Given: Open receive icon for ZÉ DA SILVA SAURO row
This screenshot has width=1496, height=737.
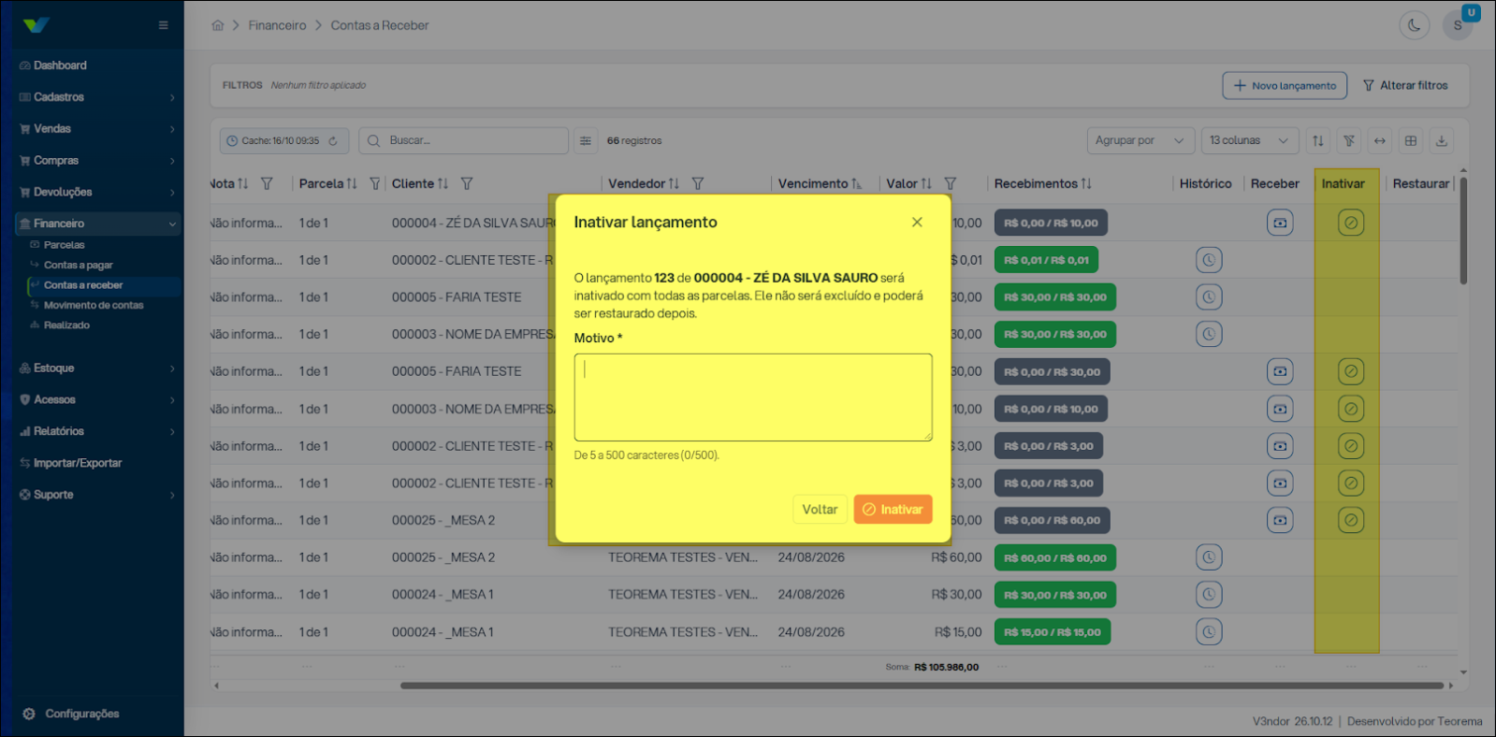Looking at the screenshot, I should 1280,223.
